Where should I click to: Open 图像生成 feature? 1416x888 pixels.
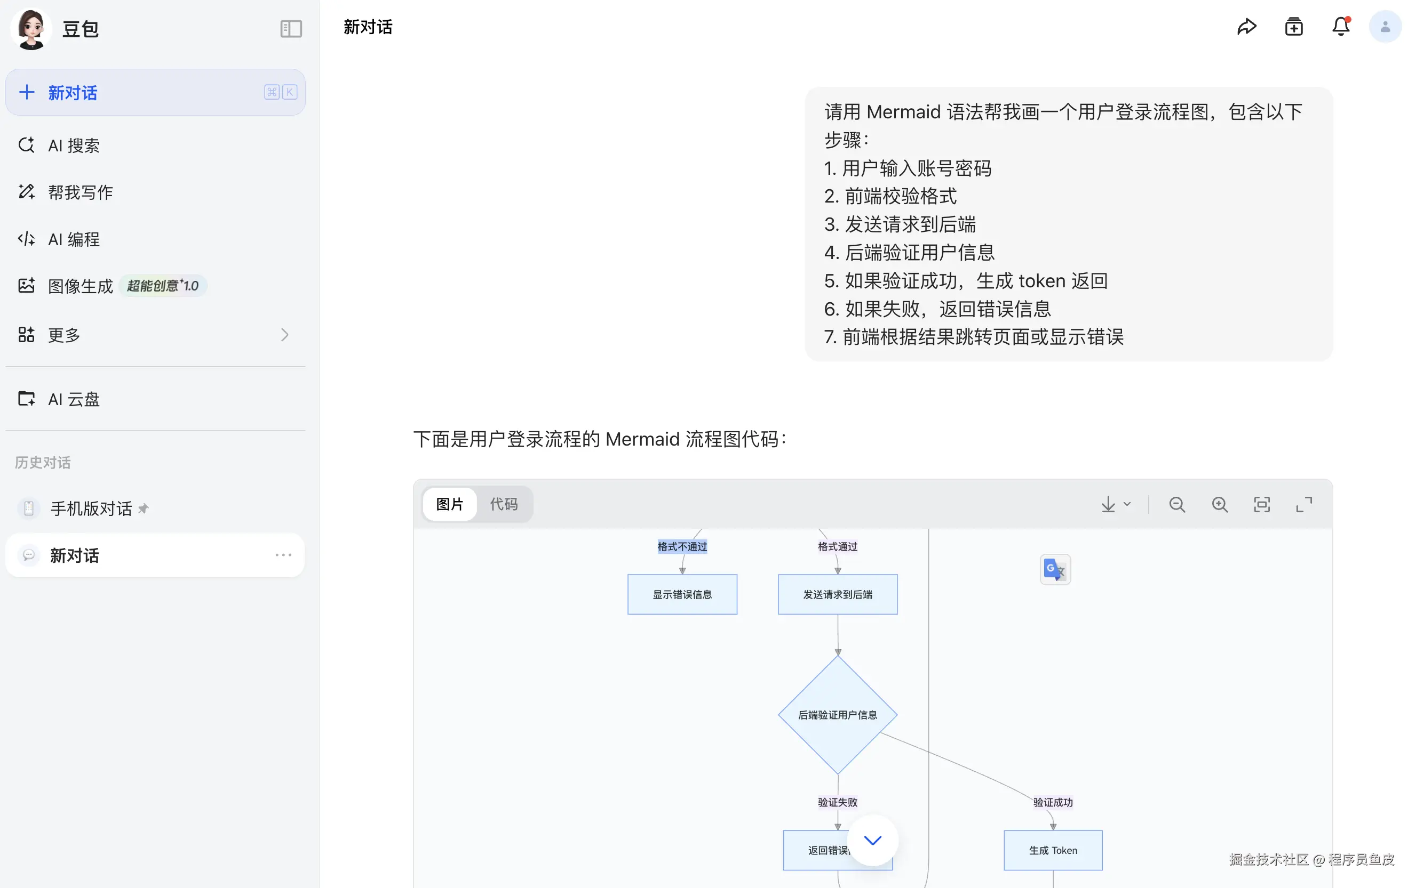click(81, 286)
